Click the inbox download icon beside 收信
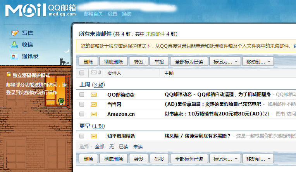This screenshot has width=296, height=172. [14, 45]
